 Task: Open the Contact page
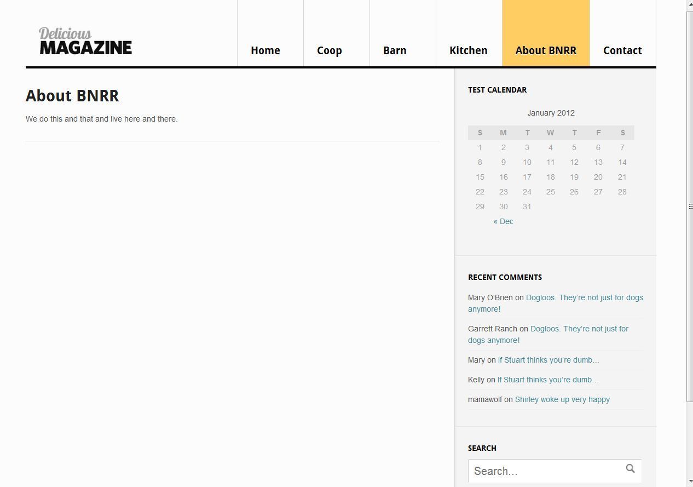click(622, 50)
